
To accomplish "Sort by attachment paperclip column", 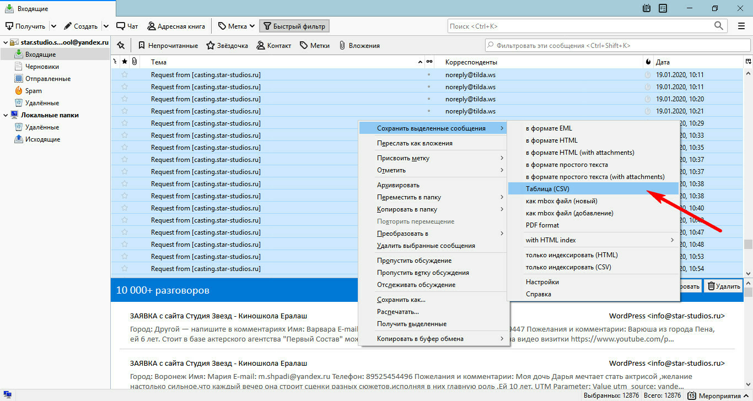I will (x=134, y=62).
